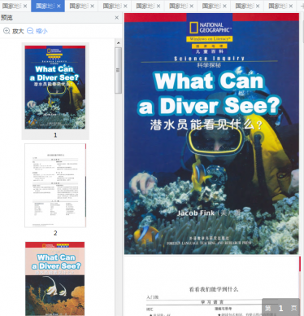Select page 1 cover thumbnail
304x316 pixels.
55,87
